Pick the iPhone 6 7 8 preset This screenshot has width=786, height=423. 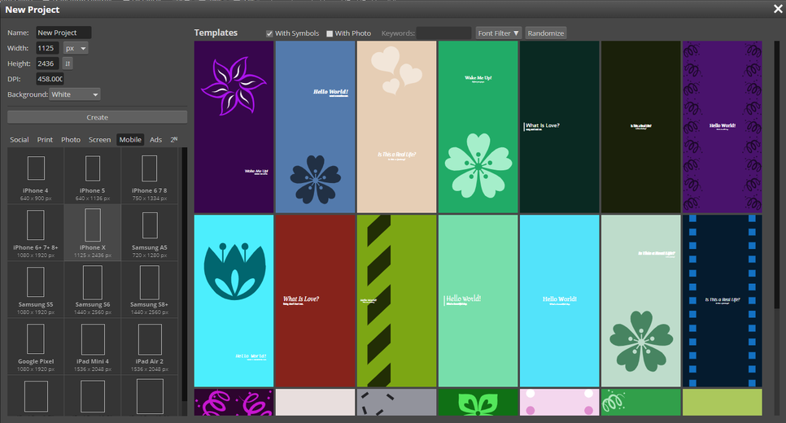[x=150, y=176]
